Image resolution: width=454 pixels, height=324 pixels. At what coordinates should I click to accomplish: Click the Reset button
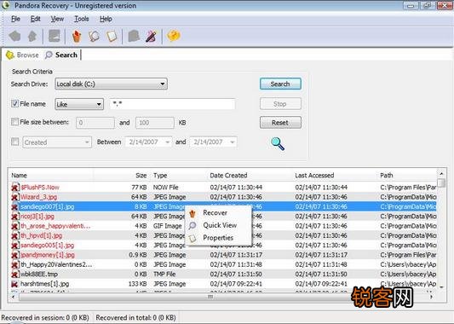point(280,123)
